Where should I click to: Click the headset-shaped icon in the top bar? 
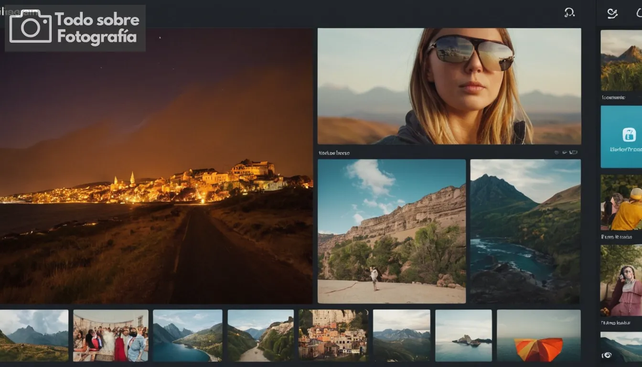point(569,12)
